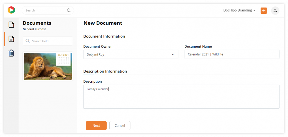Click the Documents panel heading
288x137 pixels.
coord(37,23)
